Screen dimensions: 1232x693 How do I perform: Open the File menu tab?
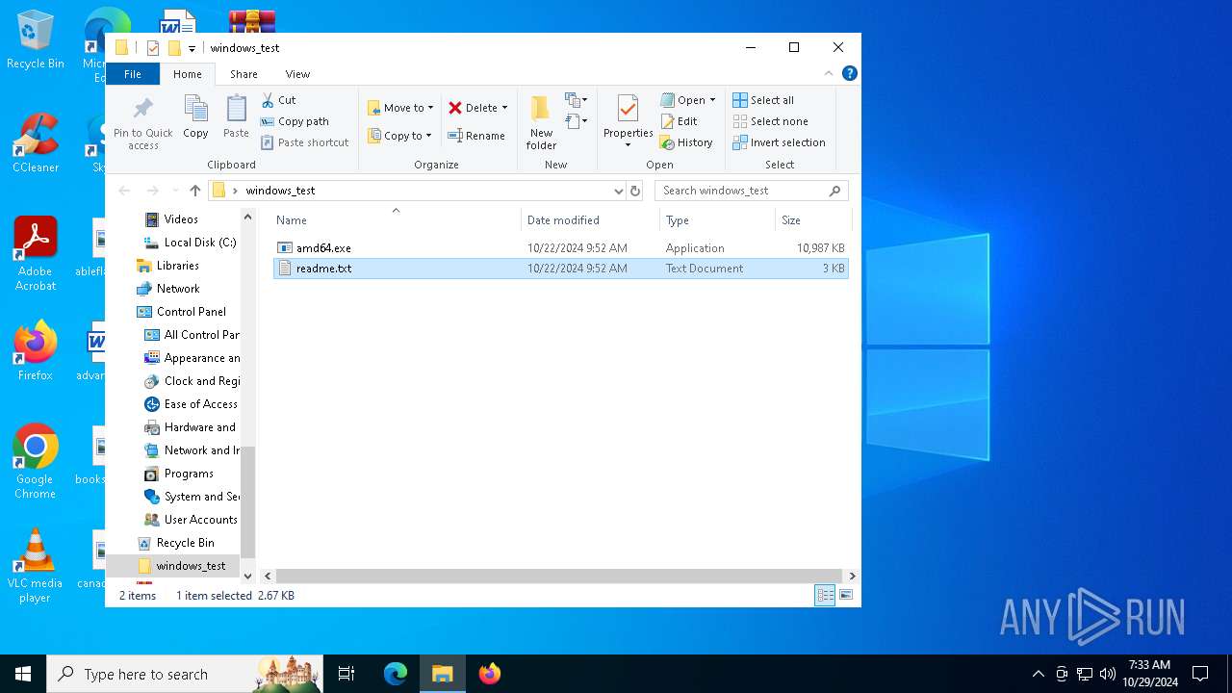133,74
